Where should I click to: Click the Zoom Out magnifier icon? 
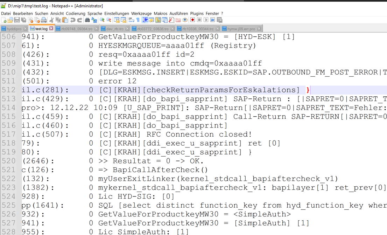pos(108,20)
